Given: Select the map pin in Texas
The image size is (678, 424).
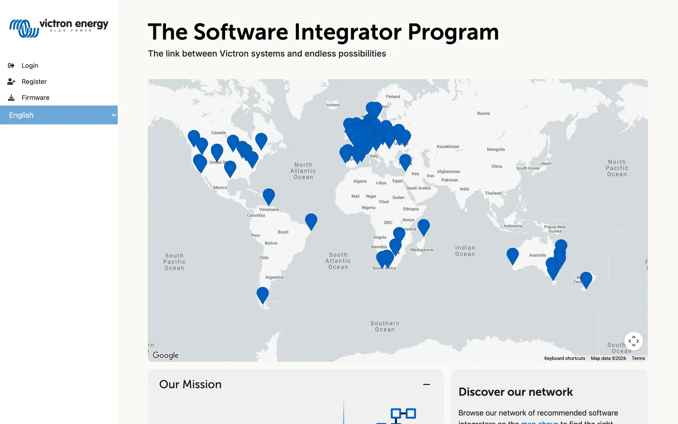Looking at the screenshot, I should pyautogui.click(x=230, y=169).
